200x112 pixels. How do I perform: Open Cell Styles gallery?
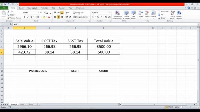pos(133,15)
